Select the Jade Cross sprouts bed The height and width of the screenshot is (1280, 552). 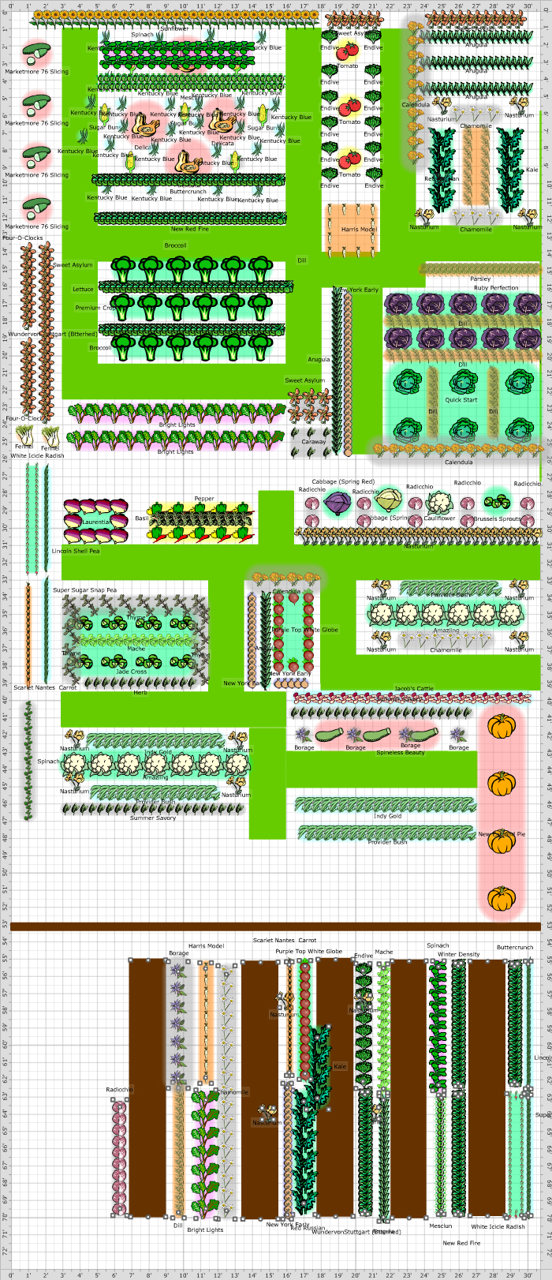tap(132, 661)
